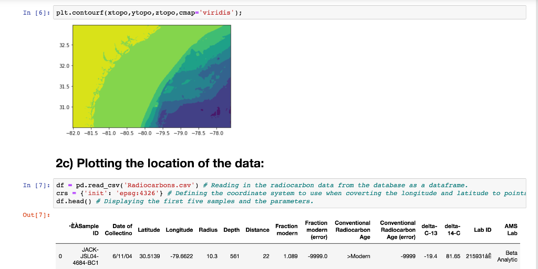Click the delta-14-C value 81.65
Image resolution: width=538 pixels, height=269 pixels.
(453, 256)
